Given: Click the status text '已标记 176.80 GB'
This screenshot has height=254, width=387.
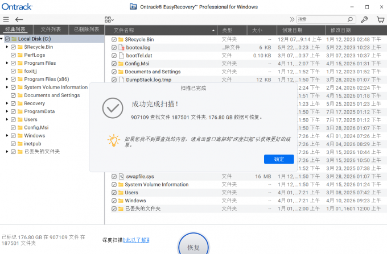Looking at the screenshot, I should click(x=22, y=238).
